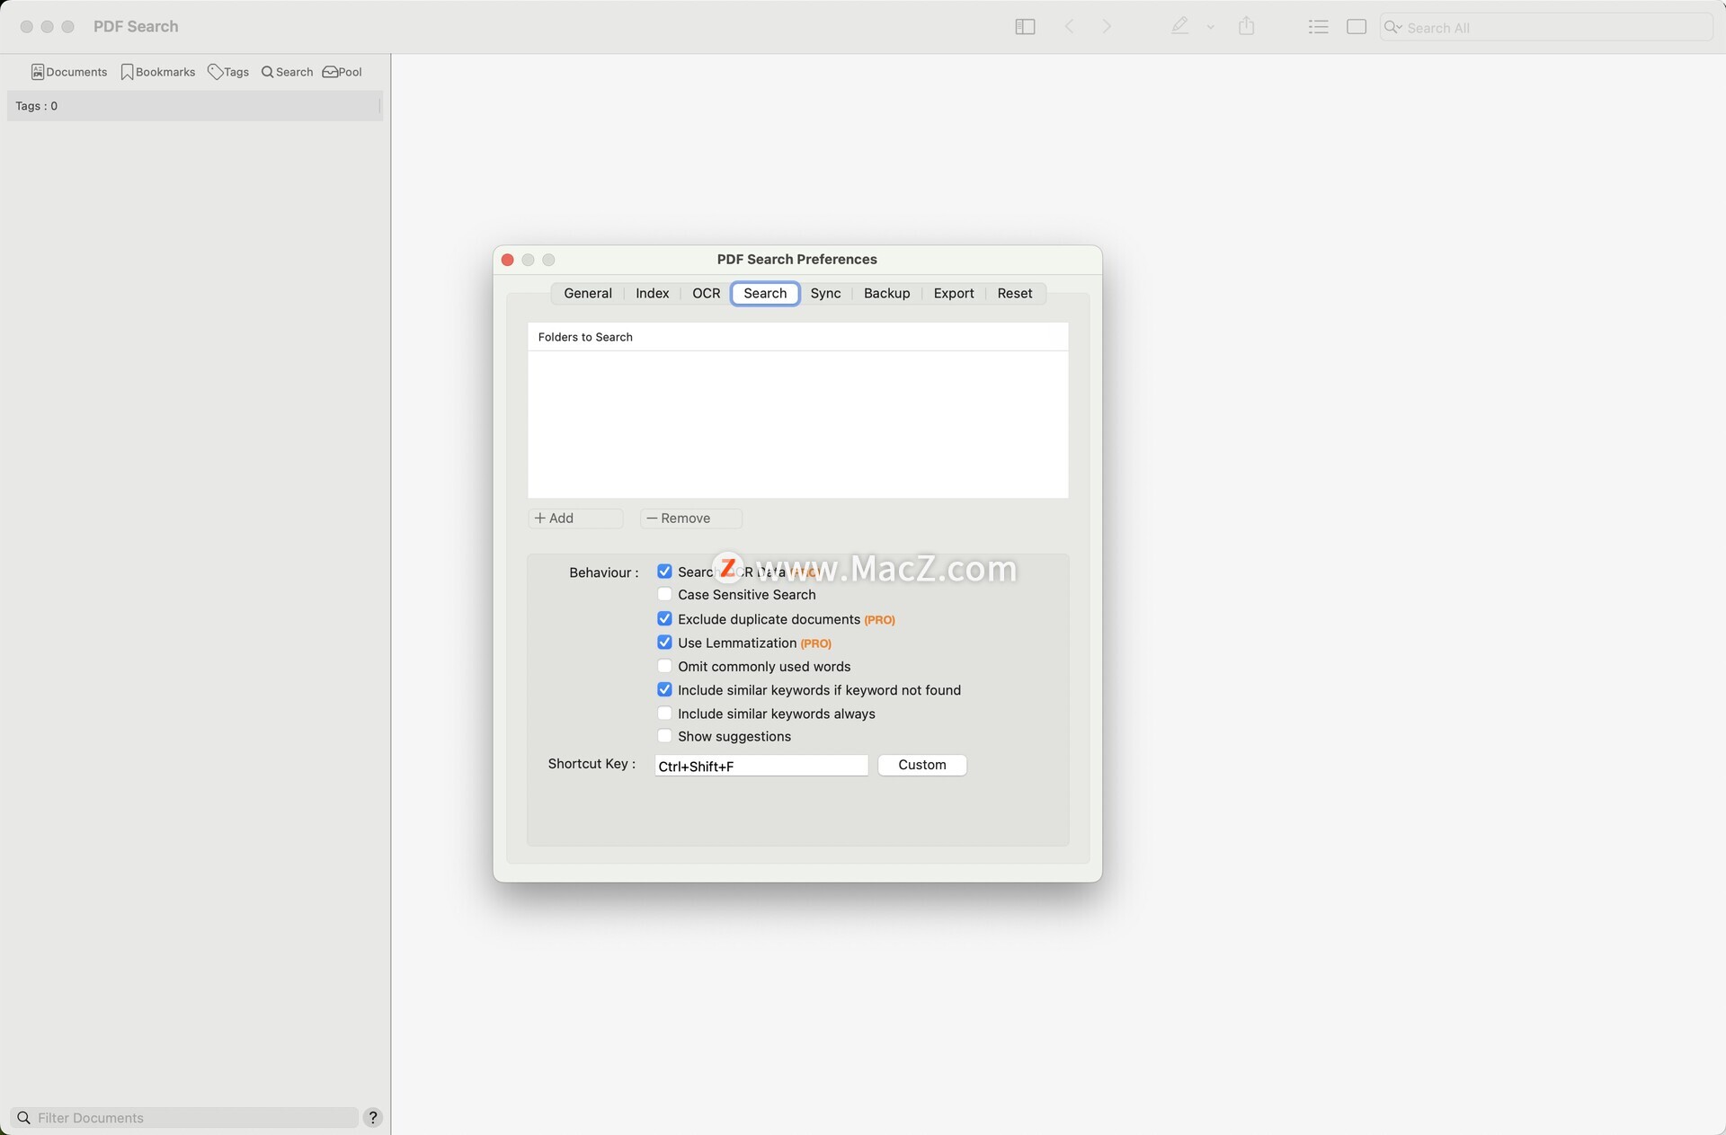
Task: Enable Omit commonly used words
Action: coord(664,666)
